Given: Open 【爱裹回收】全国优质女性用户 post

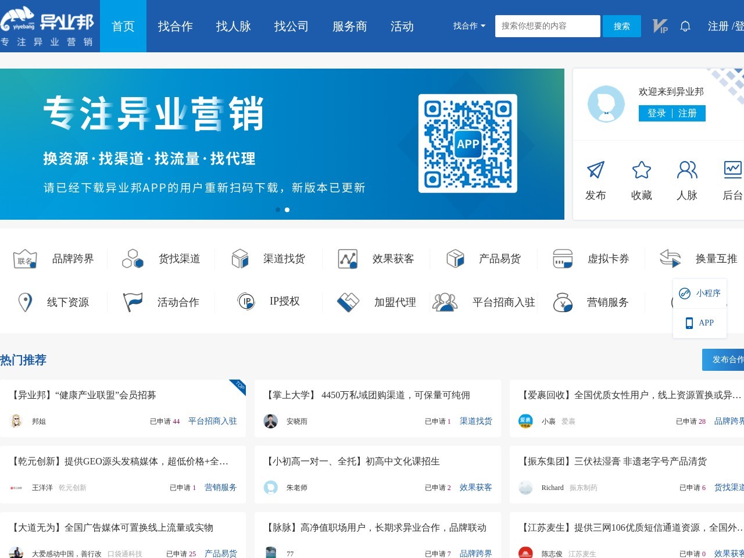Looking at the screenshot, I should click(631, 395).
